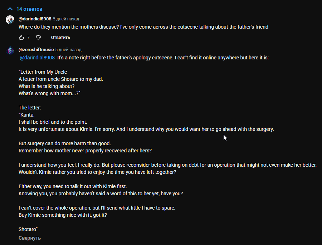Follow the blue @darindial8908 mention inside the reply
Screen dimensions: 322x245
click(37, 58)
